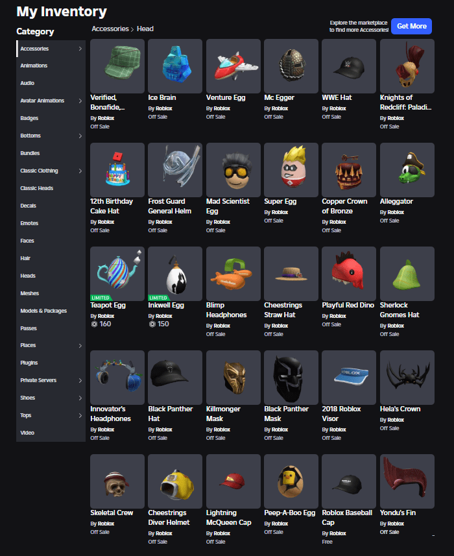Open the Mad Scientist Egg thumbnail
Screen dimensions: 454x556
click(233, 170)
